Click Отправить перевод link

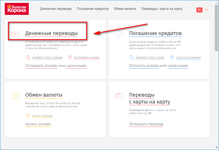point(146,124)
